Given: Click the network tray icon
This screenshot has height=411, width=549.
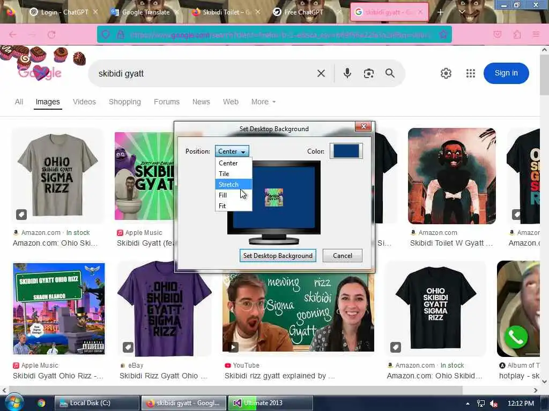Looking at the screenshot, I should (481, 404).
